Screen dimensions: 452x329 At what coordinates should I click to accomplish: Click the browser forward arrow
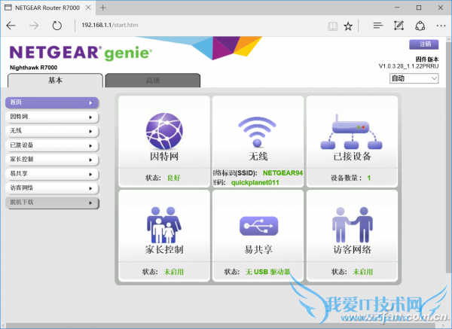pyautogui.click(x=34, y=26)
